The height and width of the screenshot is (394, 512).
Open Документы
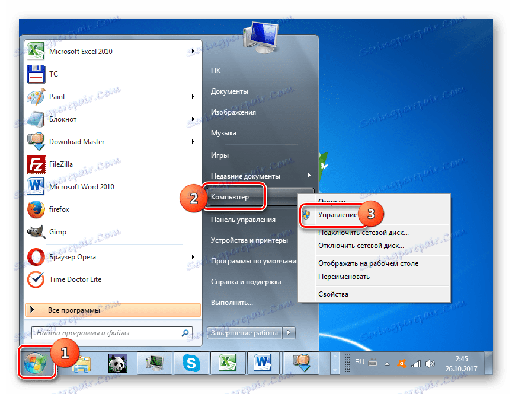(x=229, y=91)
